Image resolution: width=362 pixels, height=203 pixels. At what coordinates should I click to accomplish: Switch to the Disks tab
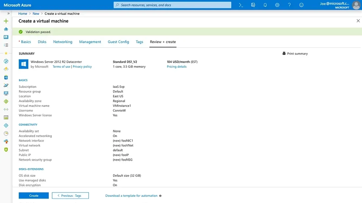42,42
